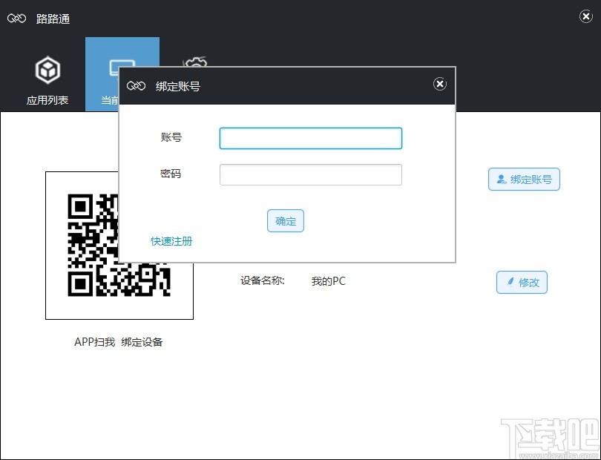Select the 应用列表 cube icon
601x460 pixels.
coord(47,68)
